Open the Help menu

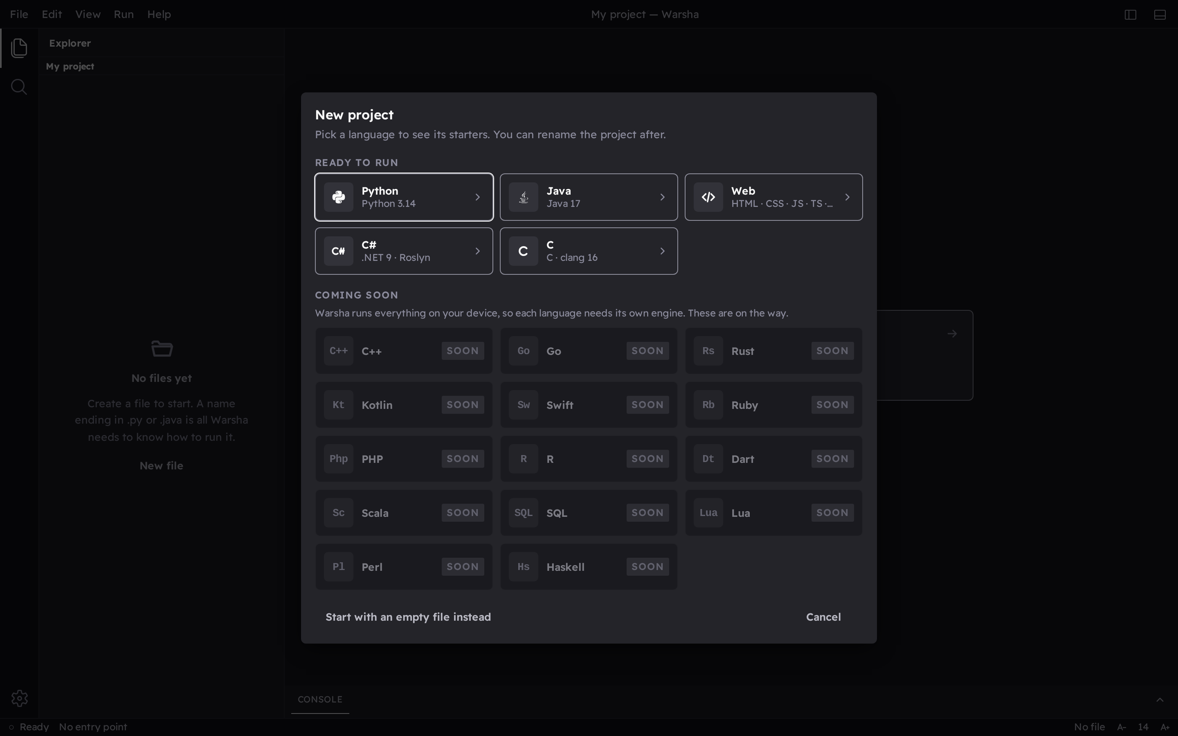point(159,15)
